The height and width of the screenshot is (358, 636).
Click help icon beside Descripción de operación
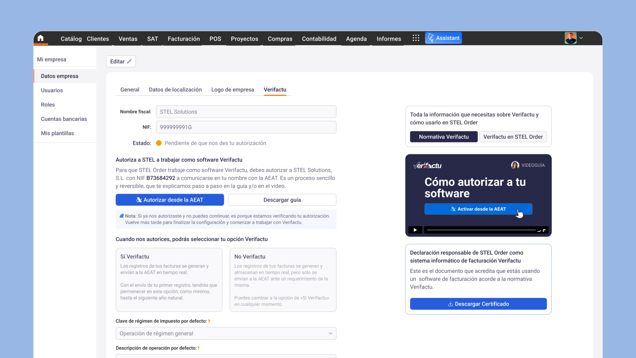click(x=198, y=348)
